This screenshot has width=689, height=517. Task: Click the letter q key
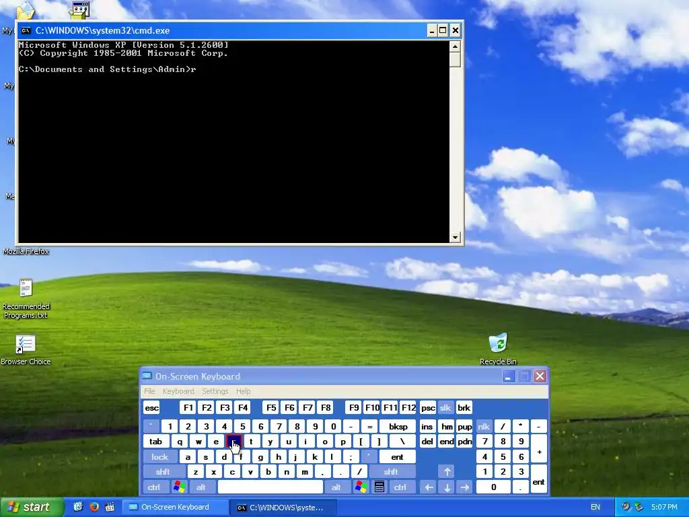180,442
